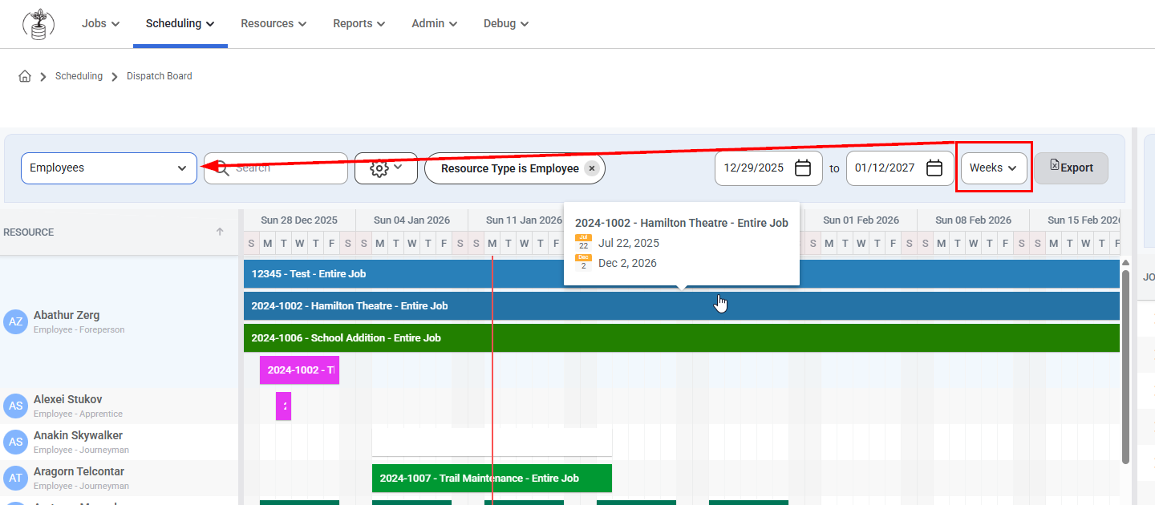Change the Weeks timescale dropdown
This screenshot has width=1155, height=505.
(x=994, y=168)
